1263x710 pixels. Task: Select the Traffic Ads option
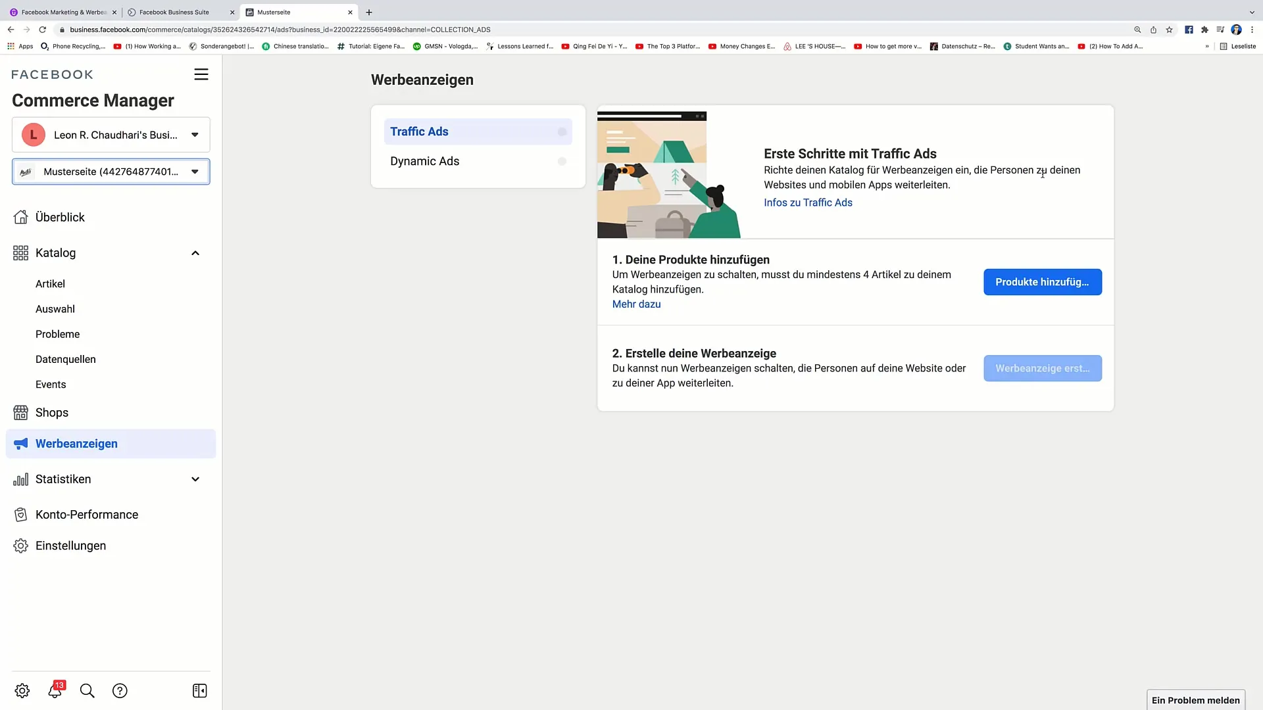(478, 131)
